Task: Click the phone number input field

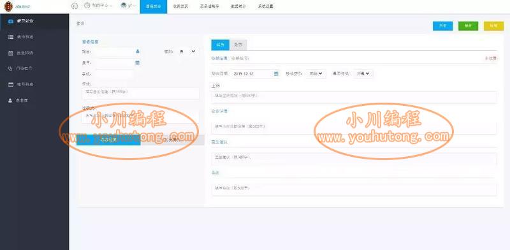Action: click(115, 74)
